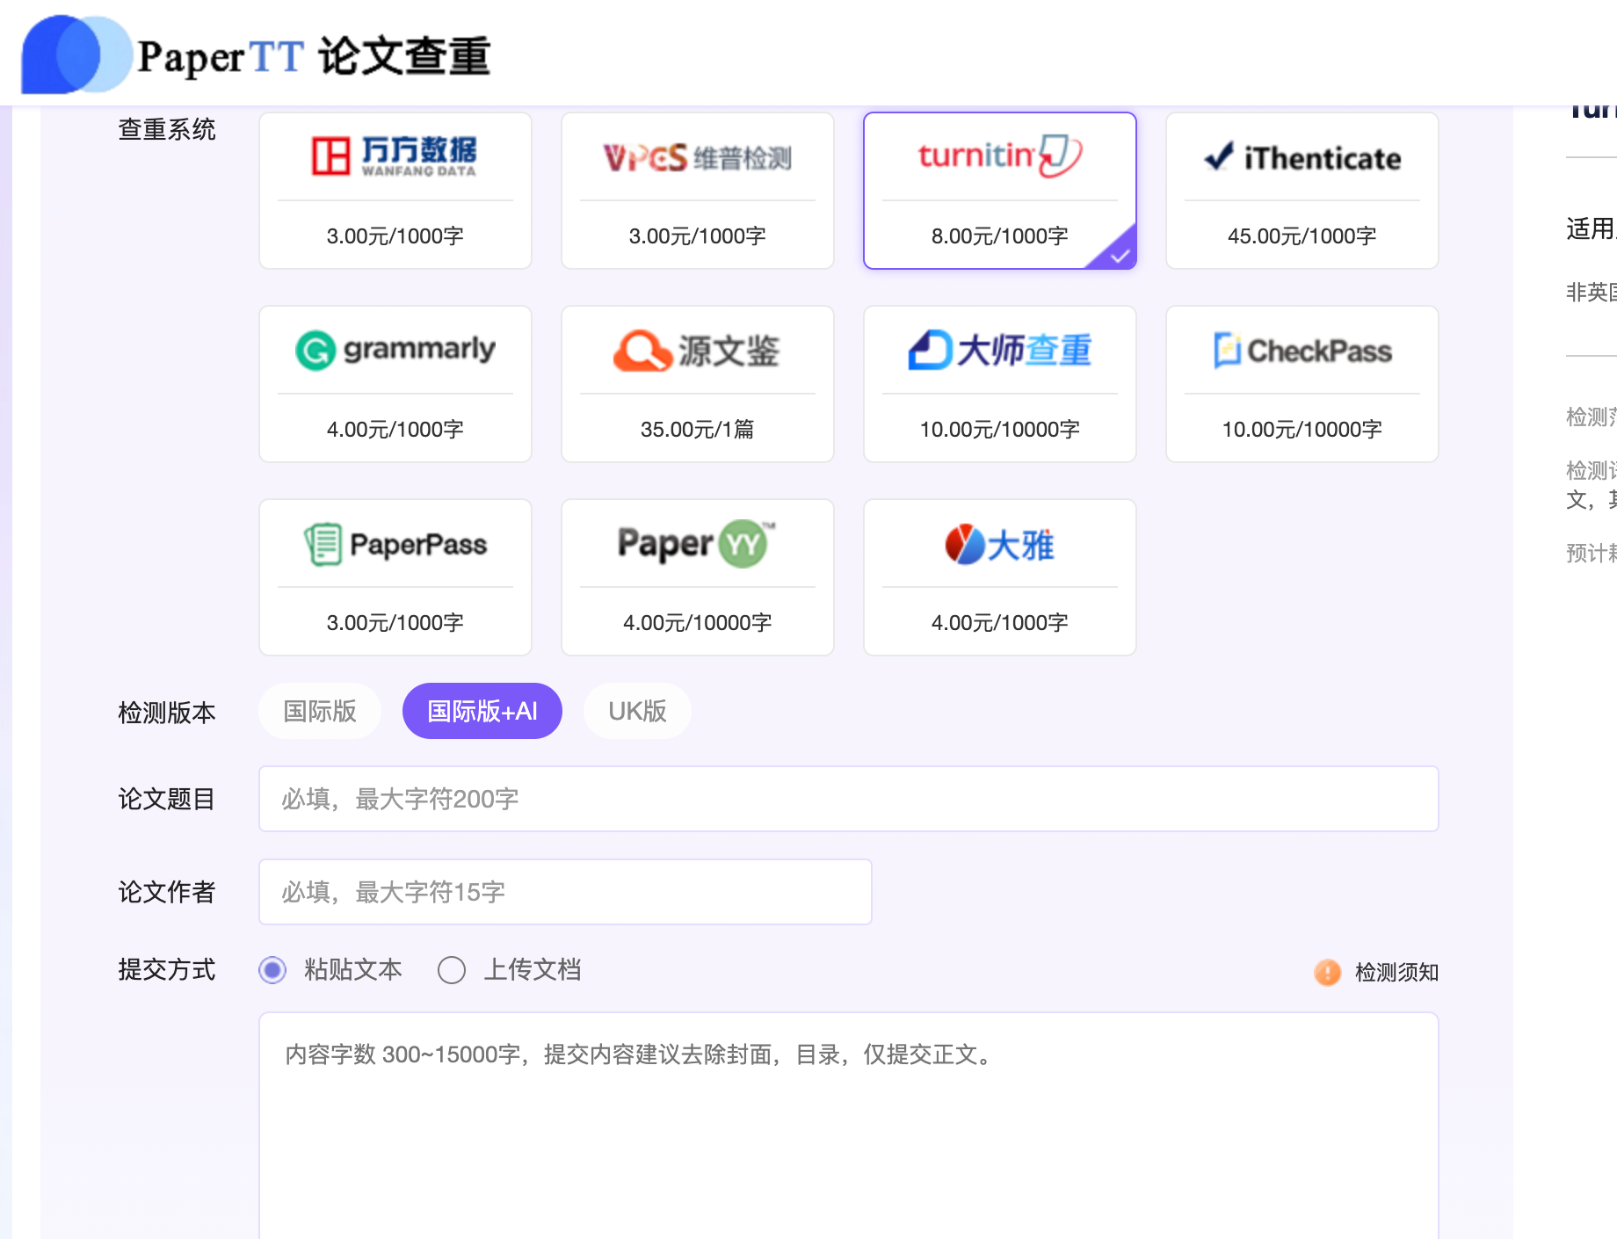Choose the PaperYY system card
This screenshot has height=1239, width=1617.
tap(698, 577)
